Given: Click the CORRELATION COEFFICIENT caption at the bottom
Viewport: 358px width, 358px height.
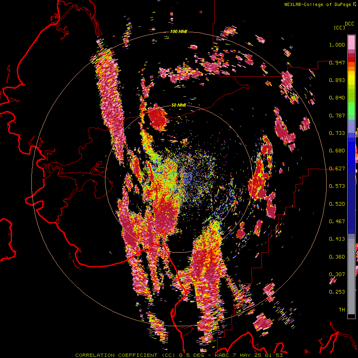Looking at the screenshot, I should tap(179, 355).
